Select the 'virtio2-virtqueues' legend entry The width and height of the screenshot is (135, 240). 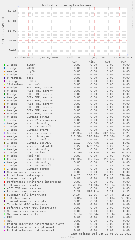[x=32, y=120]
